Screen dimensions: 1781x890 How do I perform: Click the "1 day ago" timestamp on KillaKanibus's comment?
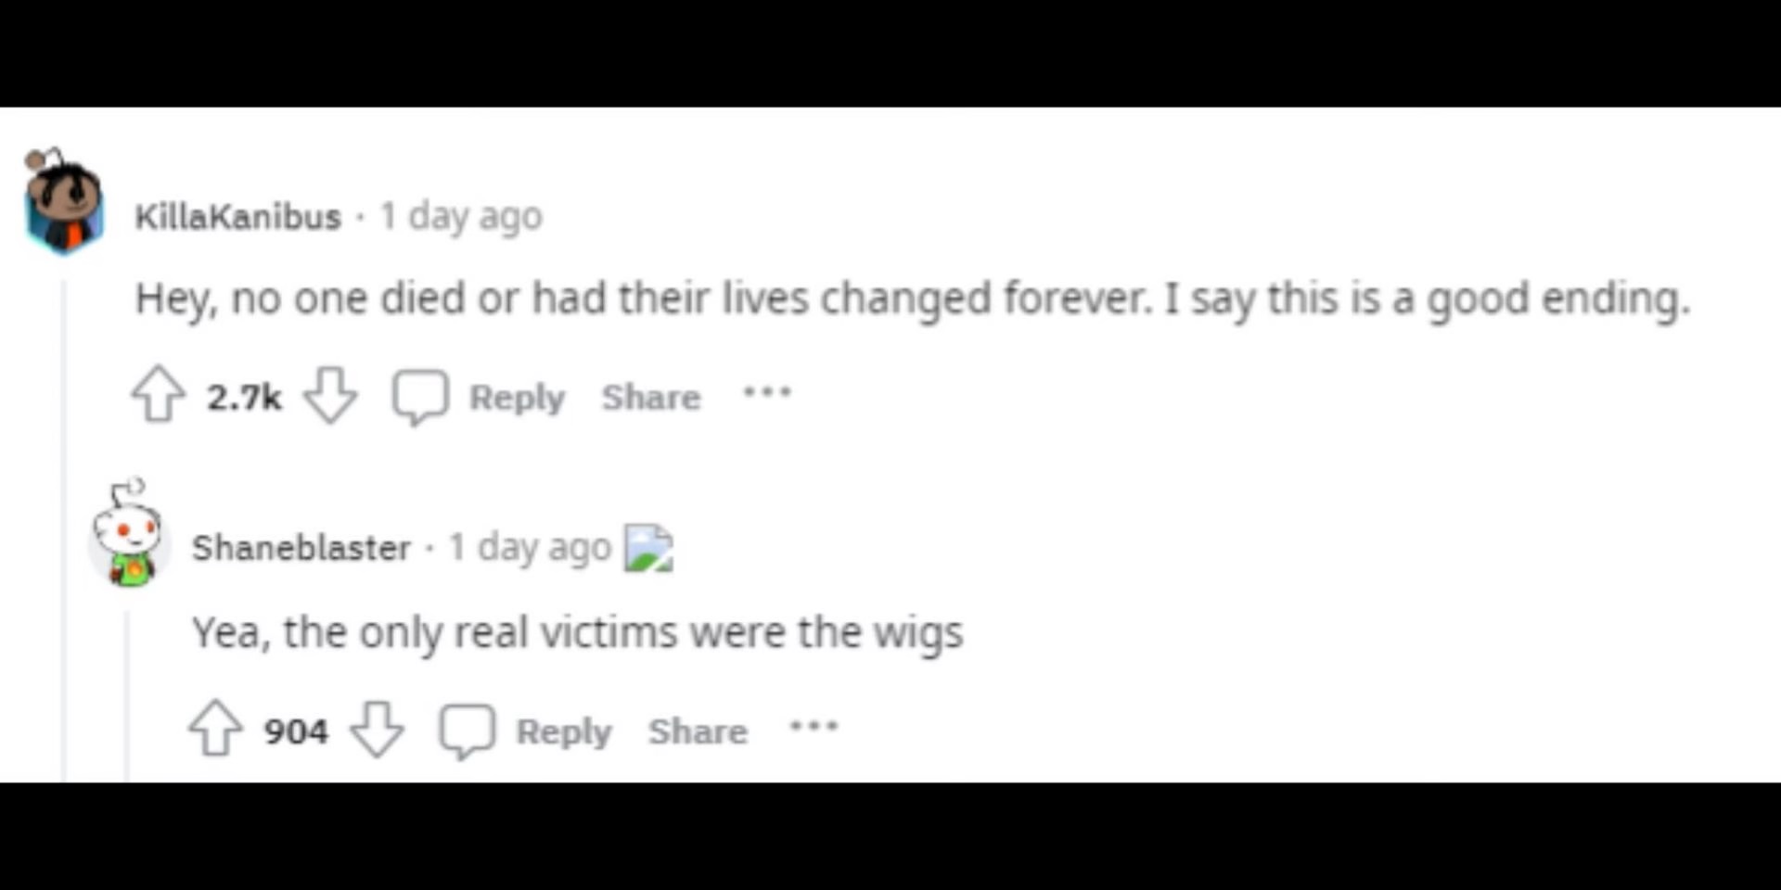(461, 216)
